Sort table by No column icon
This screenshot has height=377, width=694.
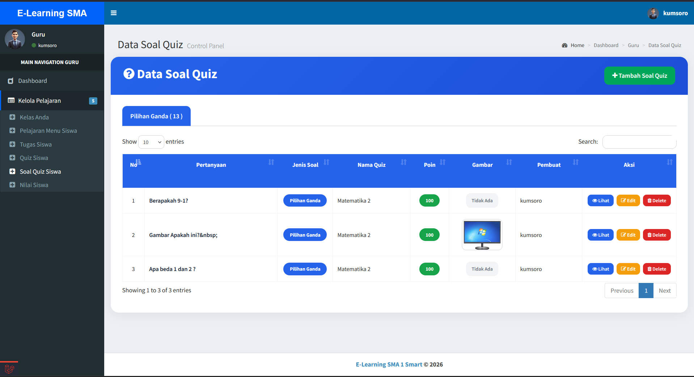(138, 162)
